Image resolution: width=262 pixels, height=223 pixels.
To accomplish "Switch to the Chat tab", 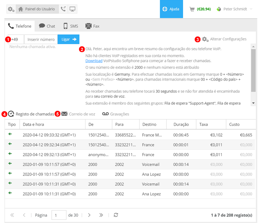I will (x=47, y=26).
